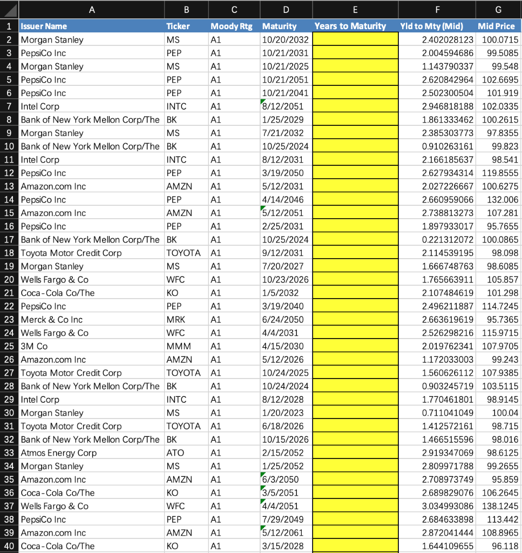522x553 pixels.
Task: Click 'Toyota Motor Credit Corp' in row 18
Action: [x=92, y=253]
